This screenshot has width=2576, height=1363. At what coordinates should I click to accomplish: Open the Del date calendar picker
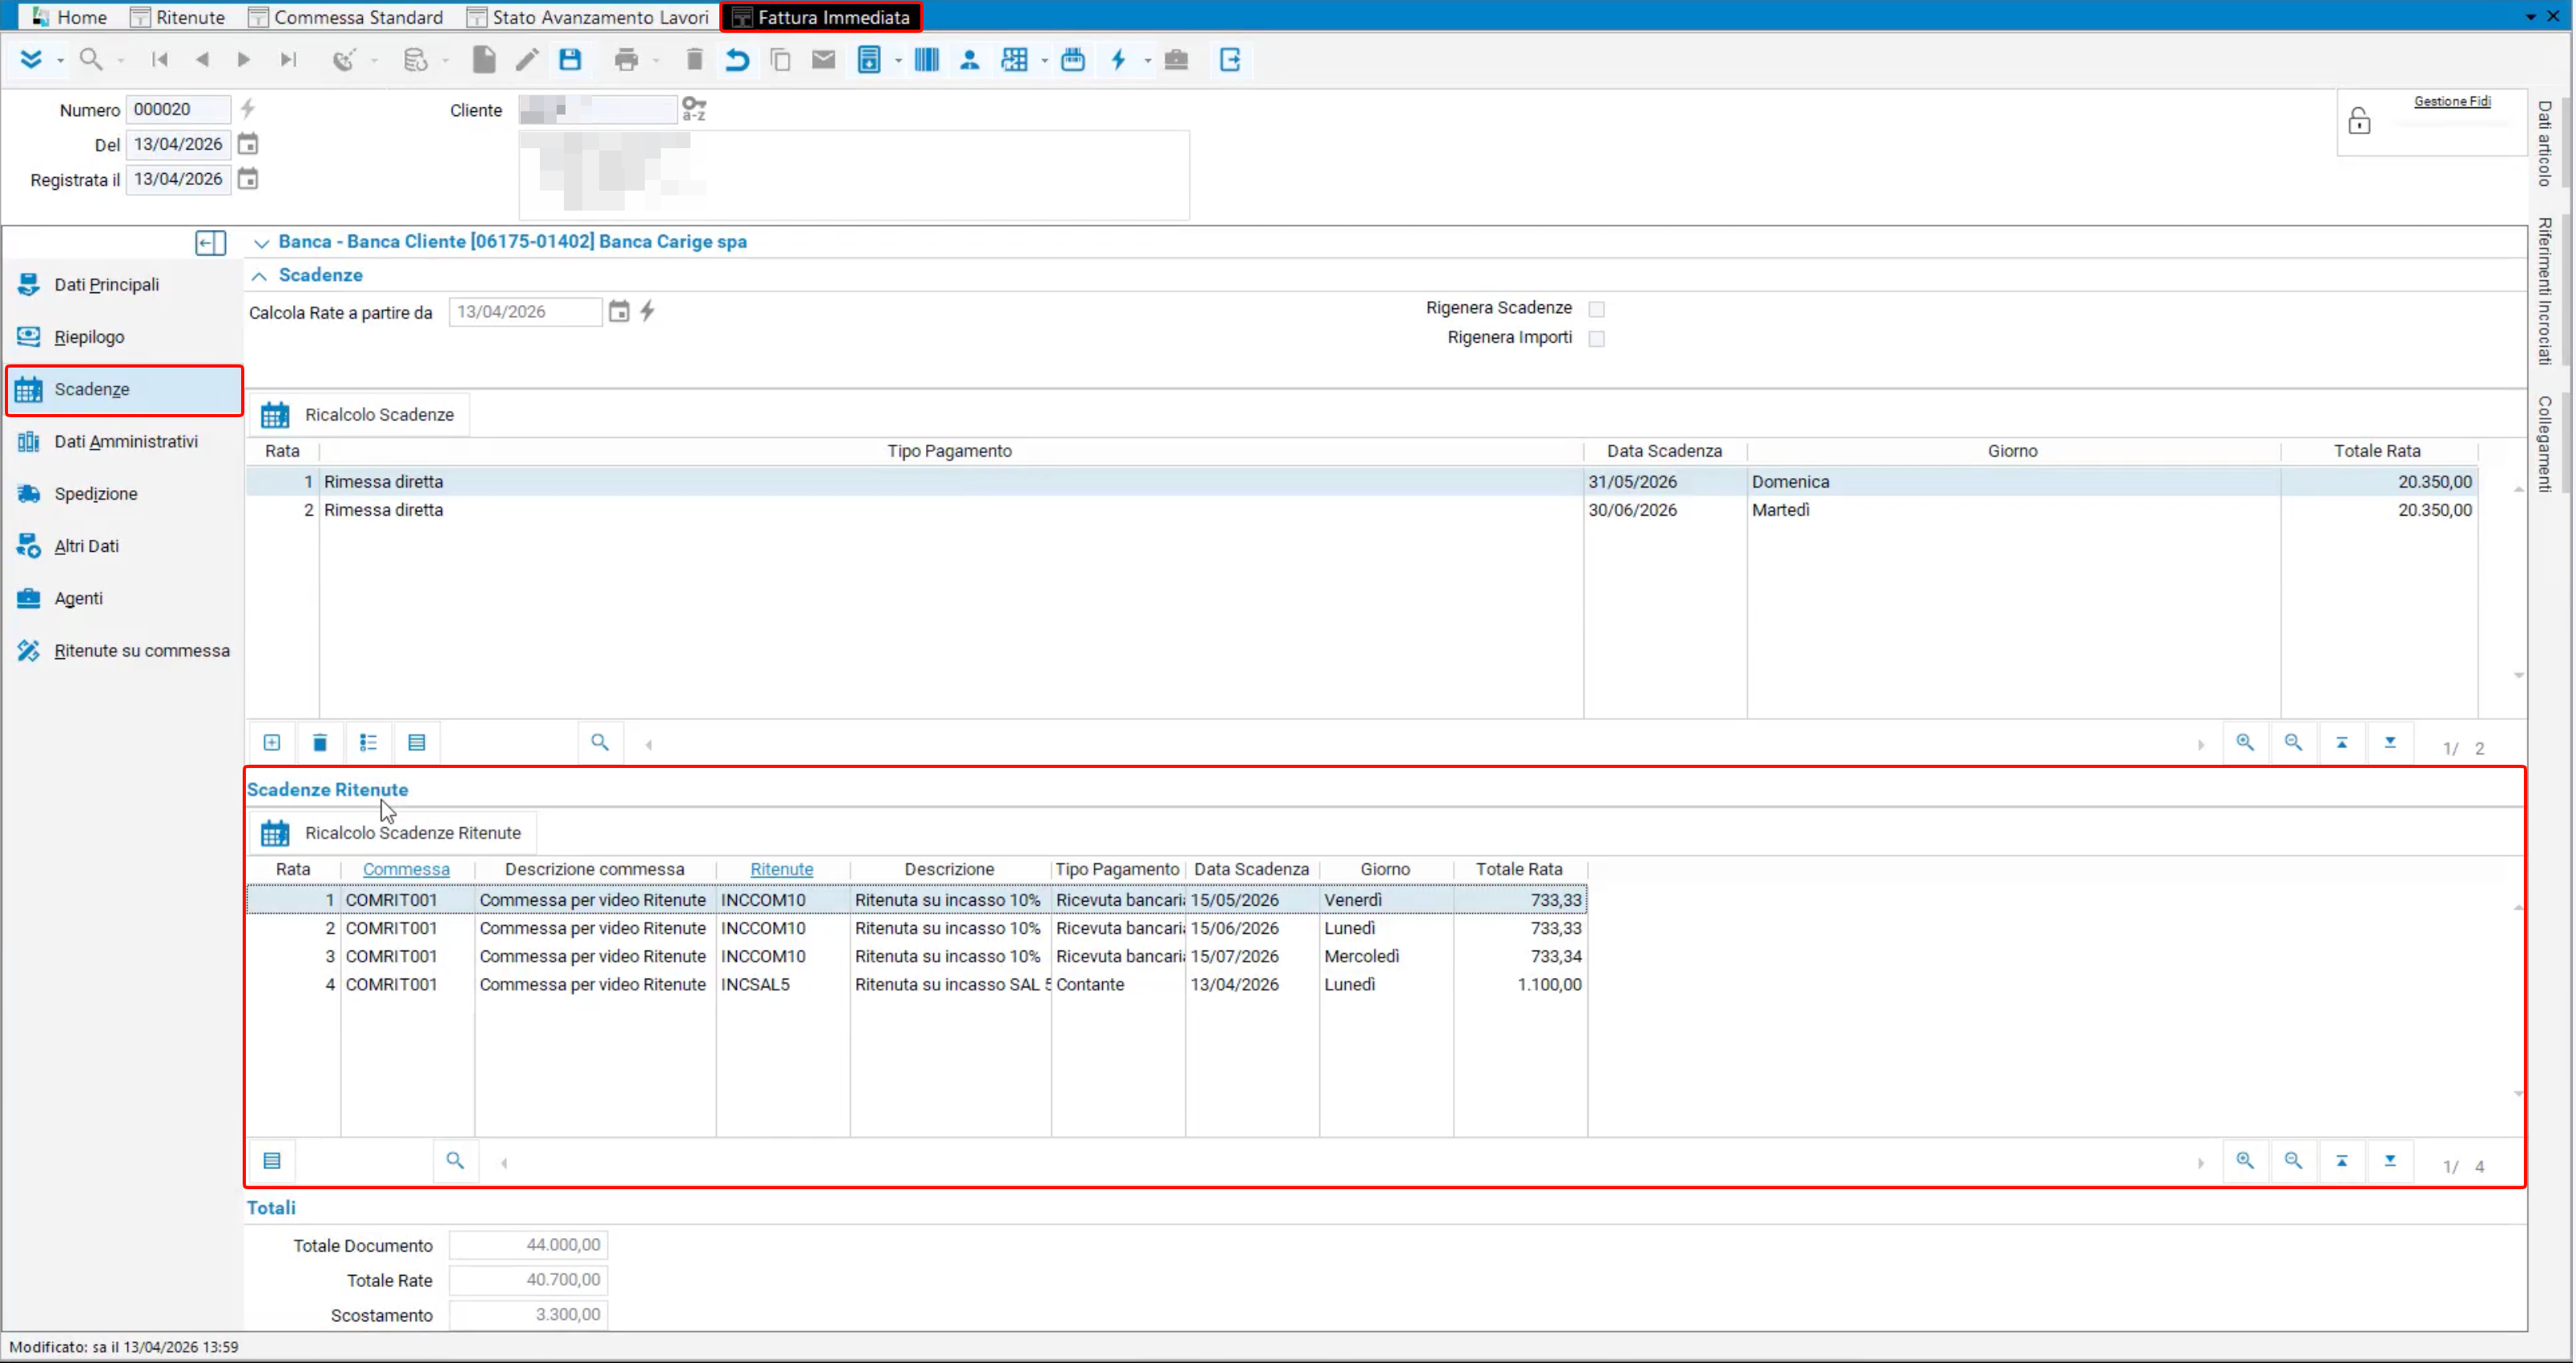coord(248,144)
